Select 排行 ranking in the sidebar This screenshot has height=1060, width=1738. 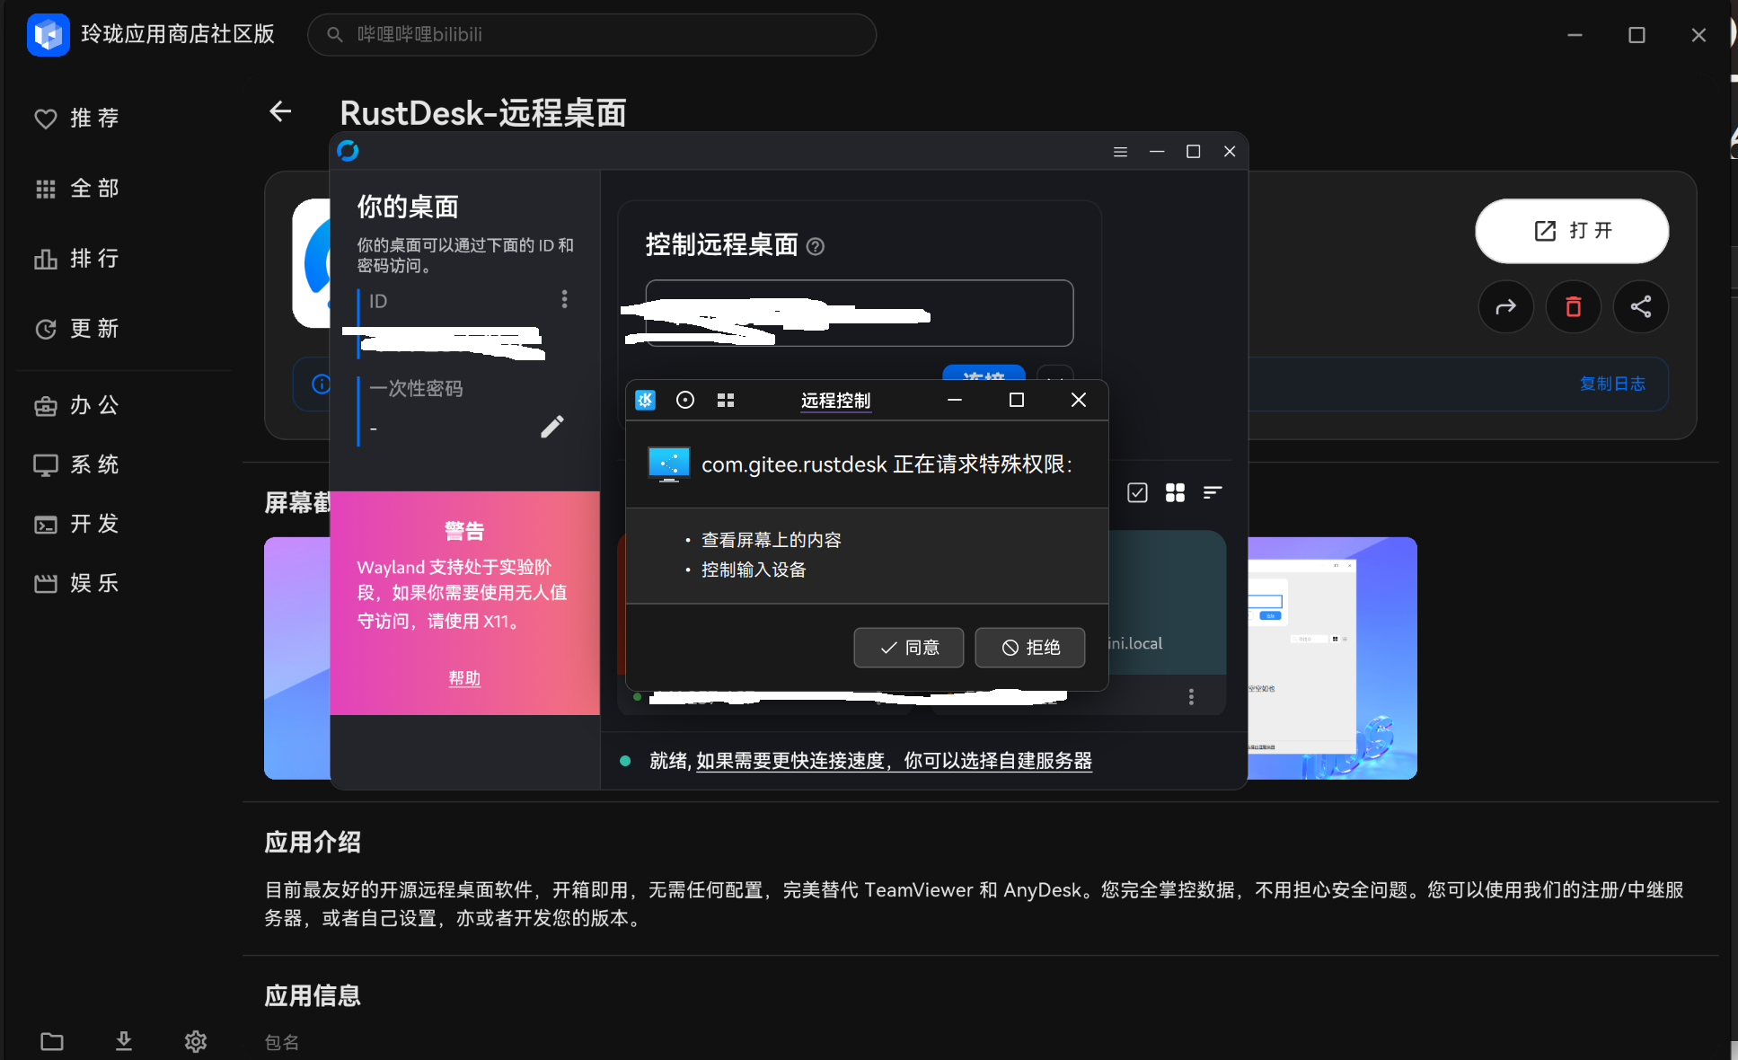tap(78, 258)
